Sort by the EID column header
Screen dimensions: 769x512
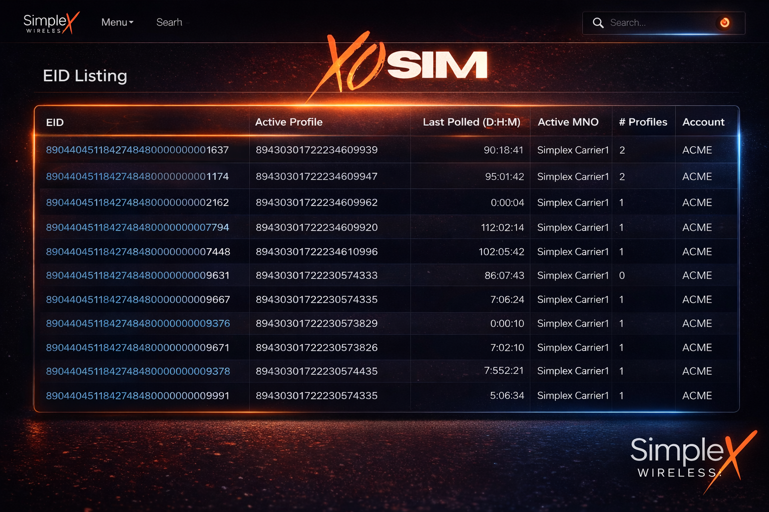click(x=55, y=122)
